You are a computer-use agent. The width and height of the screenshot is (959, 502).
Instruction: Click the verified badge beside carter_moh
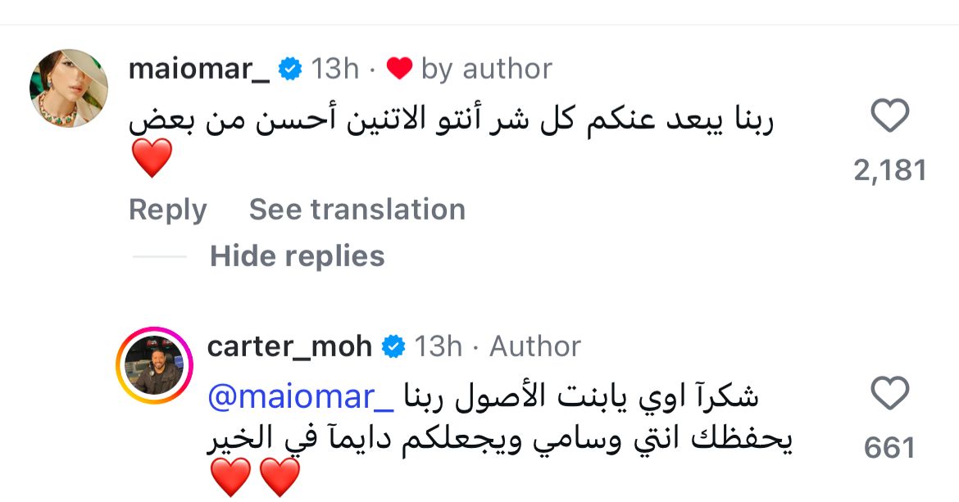tap(394, 346)
